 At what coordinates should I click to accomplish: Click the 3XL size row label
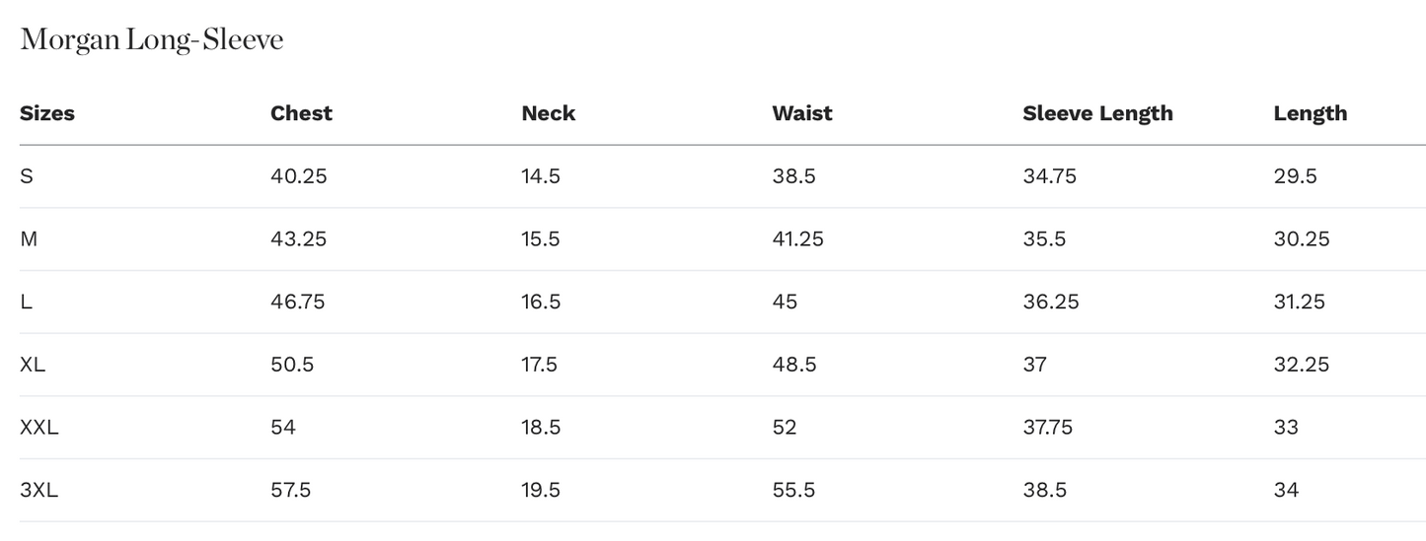tap(39, 490)
